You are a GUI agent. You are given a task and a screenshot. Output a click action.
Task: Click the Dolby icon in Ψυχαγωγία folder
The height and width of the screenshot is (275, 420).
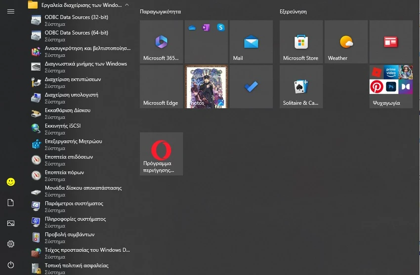[x=406, y=87]
